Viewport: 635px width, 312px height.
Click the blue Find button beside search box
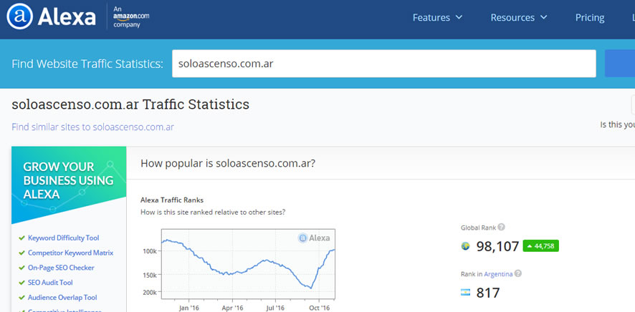(620, 64)
